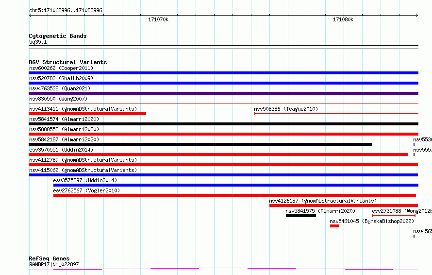Viewport: 432px width, 275px height.
Task: Select the esv2762567 (Vogler2010) label
Action: pyautogui.click(x=86, y=190)
